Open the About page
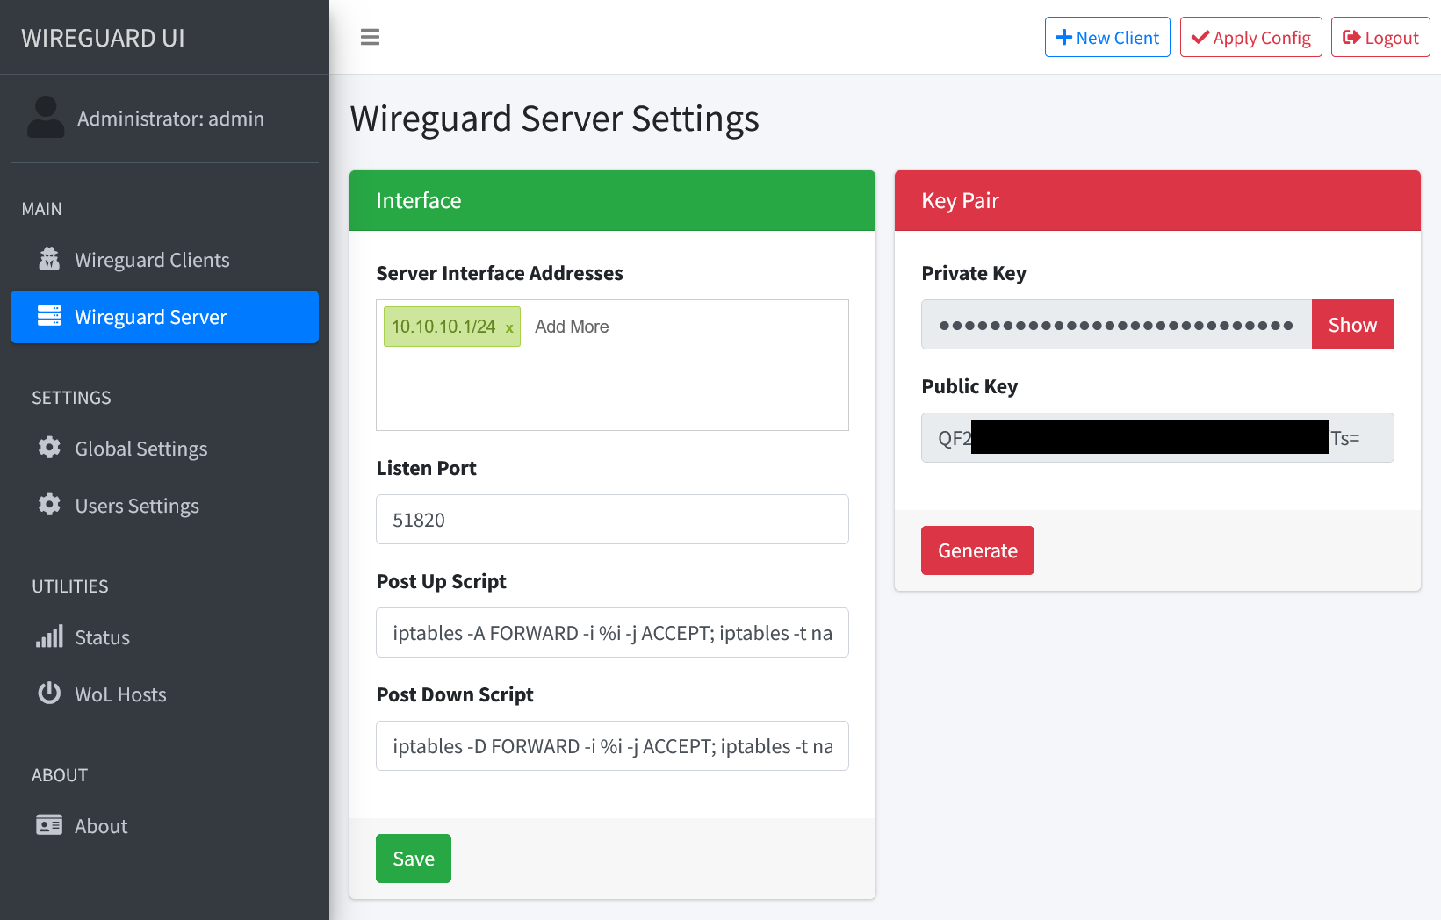The width and height of the screenshot is (1441, 920). [164, 826]
